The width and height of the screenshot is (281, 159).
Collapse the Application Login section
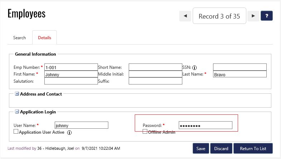[17, 112]
